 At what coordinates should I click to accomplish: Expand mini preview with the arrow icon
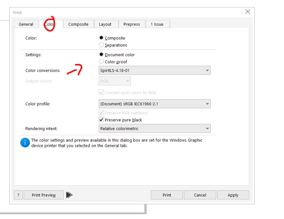pyautogui.click(x=69, y=195)
